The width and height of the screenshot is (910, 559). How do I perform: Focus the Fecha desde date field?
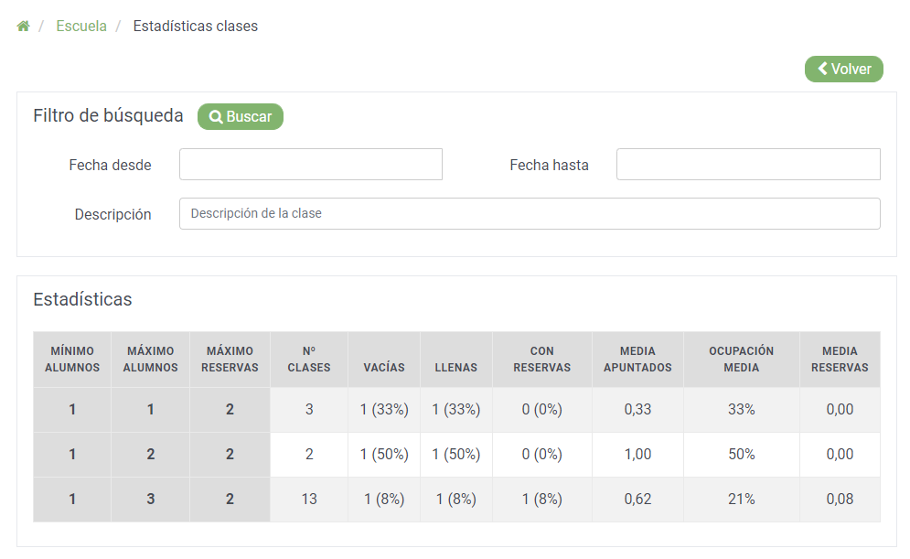coord(310,165)
